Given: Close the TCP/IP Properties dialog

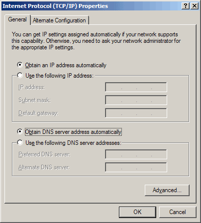Looking at the screenshot, I should click(x=195, y=6).
